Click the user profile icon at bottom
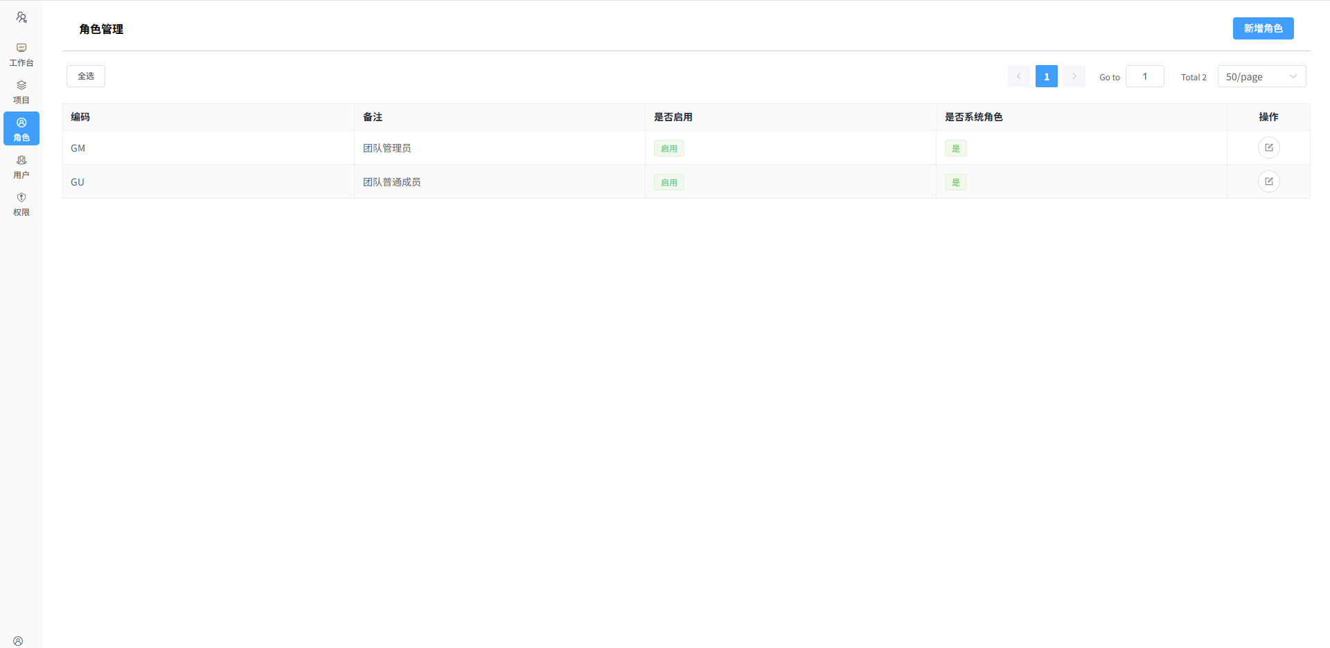This screenshot has height=648, width=1330. click(18, 640)
